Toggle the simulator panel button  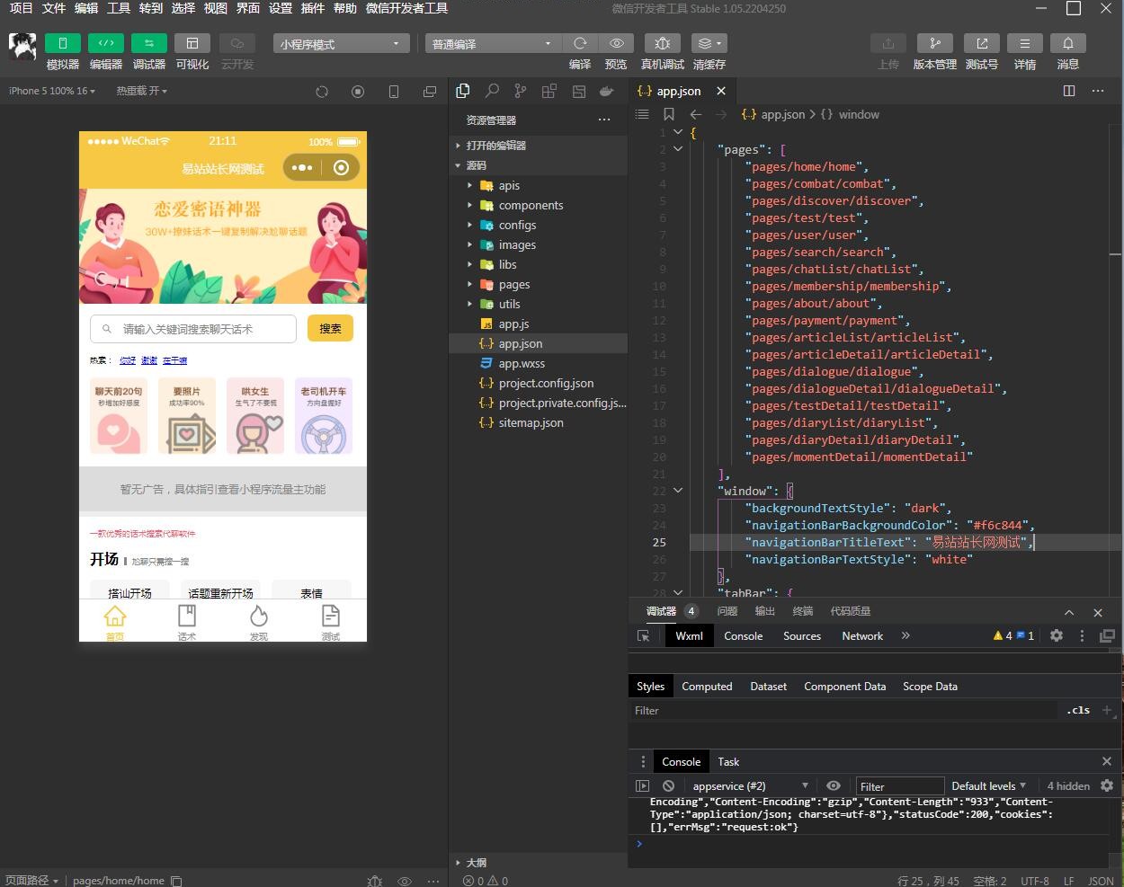click(63, 43)
